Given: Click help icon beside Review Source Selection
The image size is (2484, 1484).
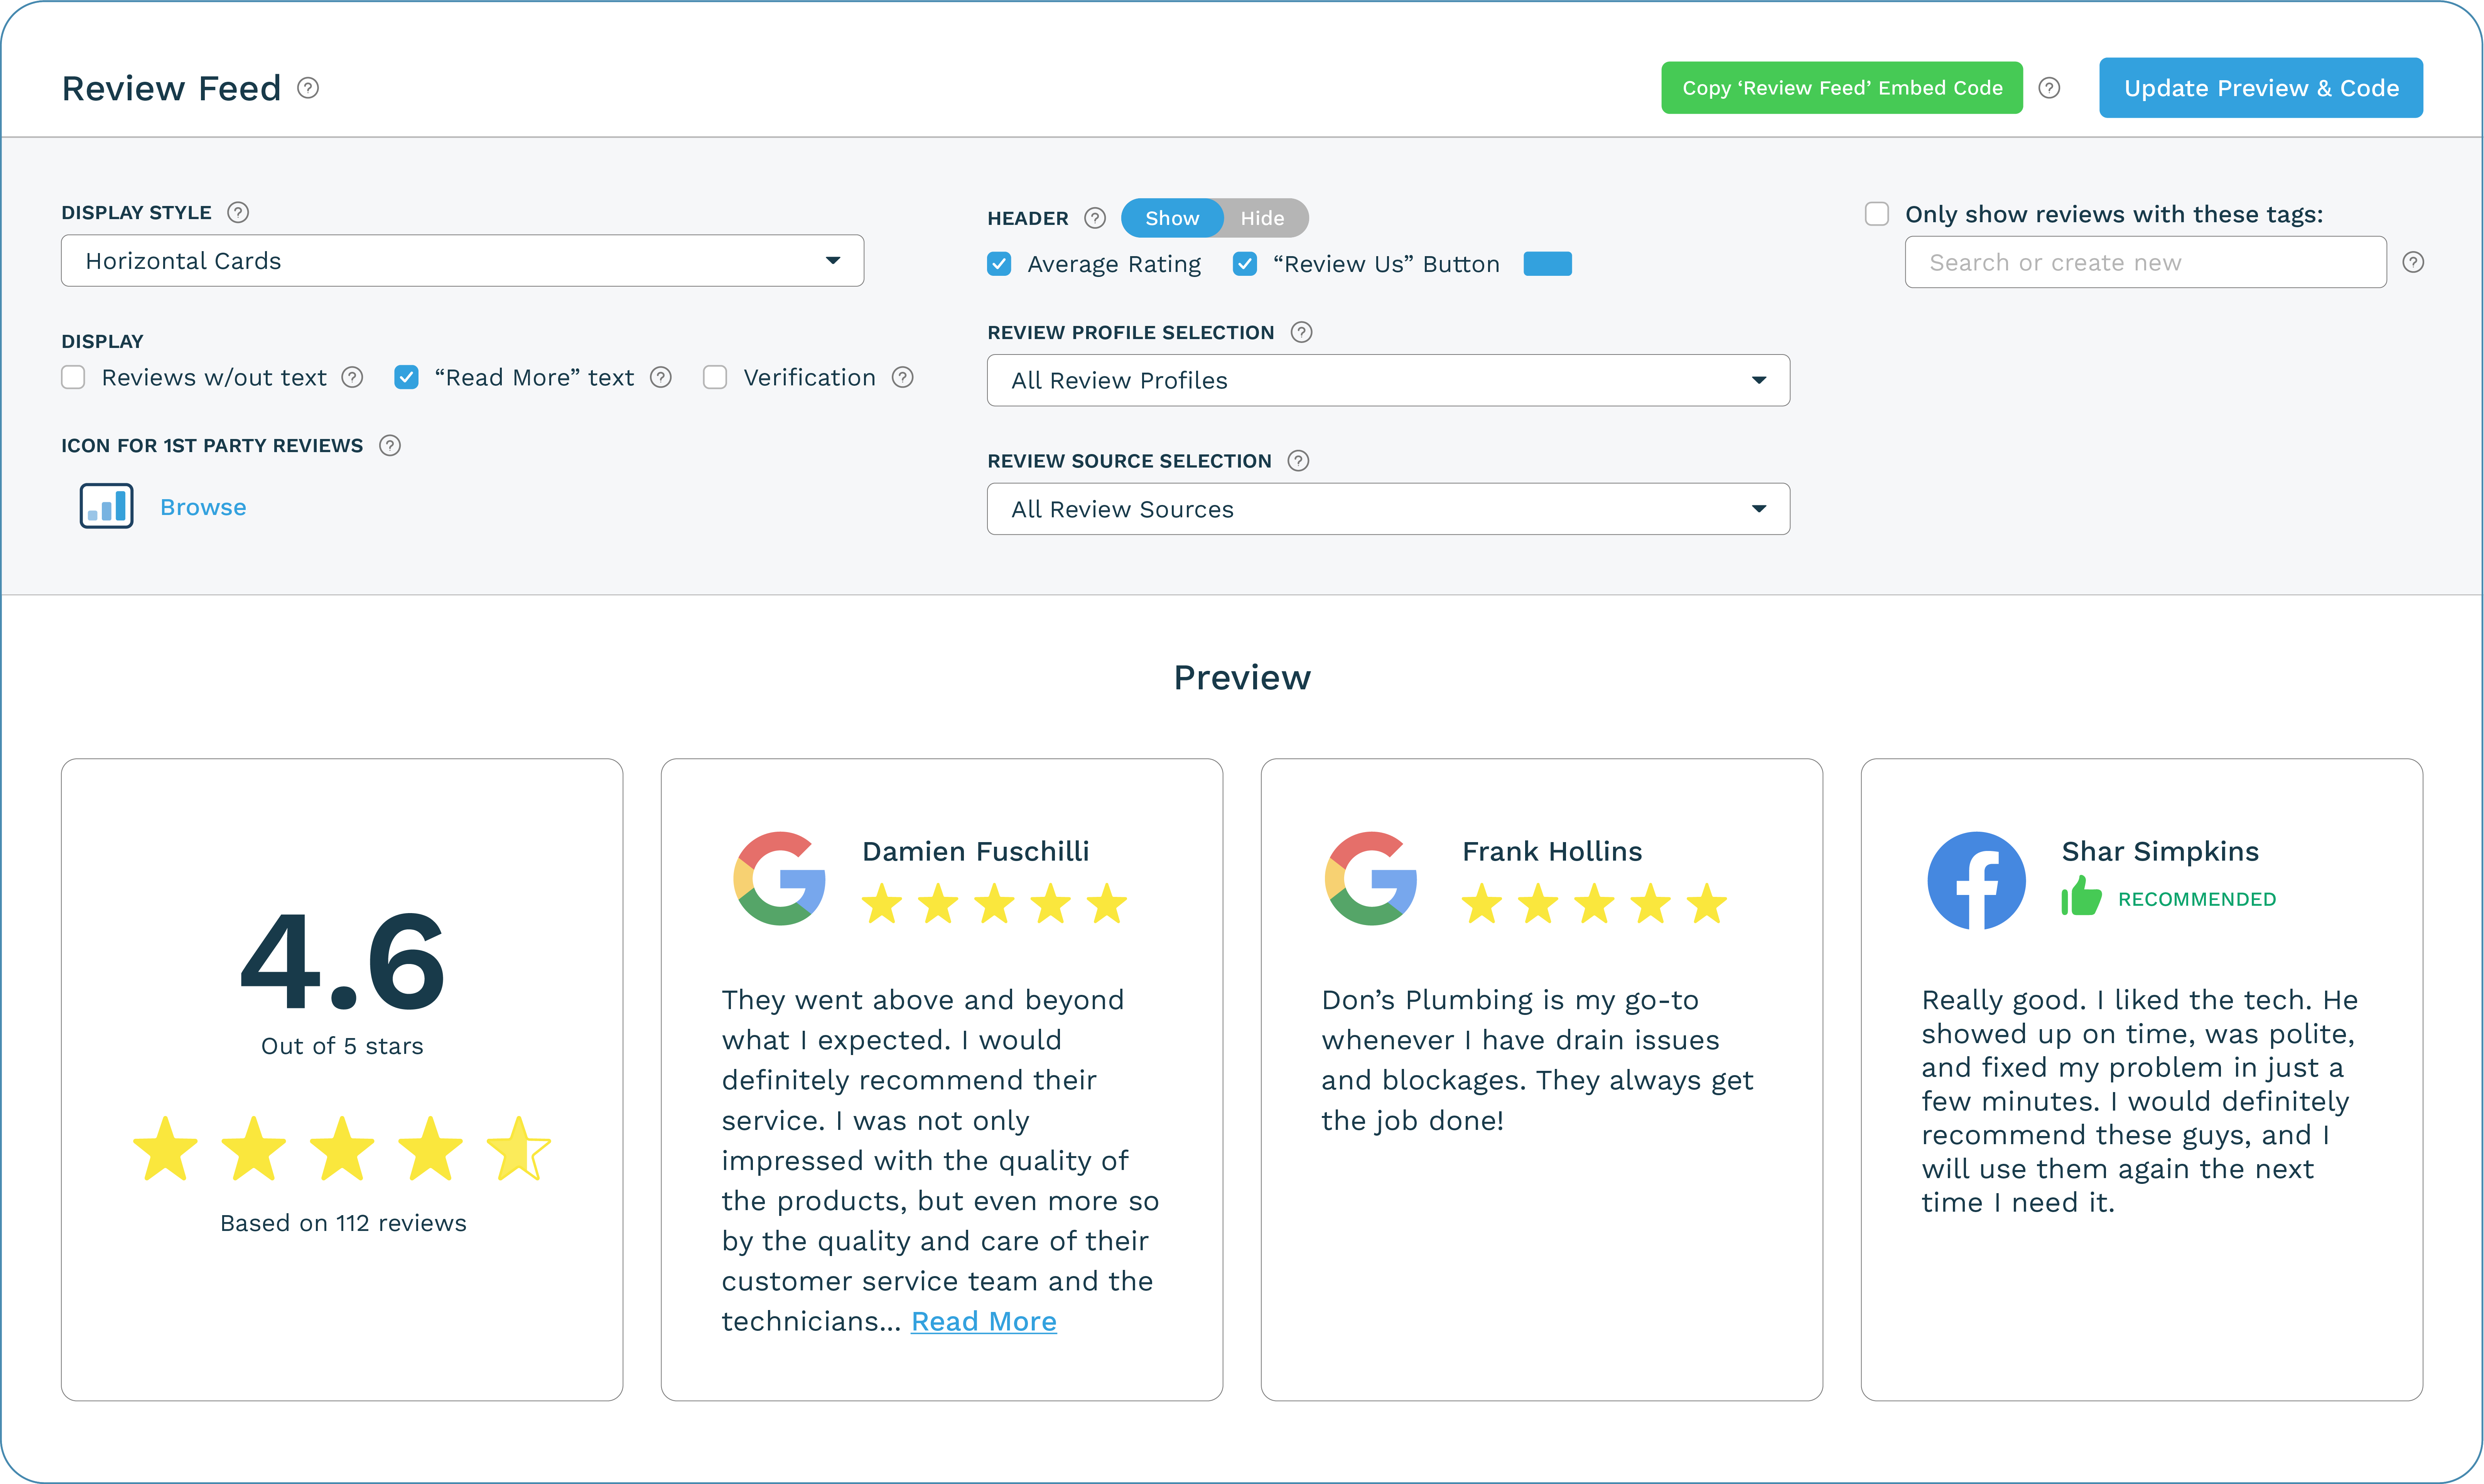Looking at the screenshot, I should point(1298,461).
